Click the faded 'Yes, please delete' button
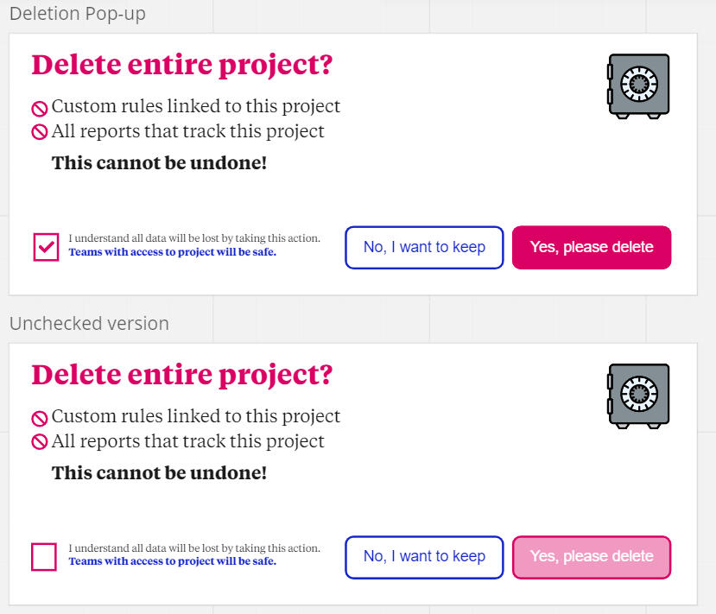 (592, 557)
